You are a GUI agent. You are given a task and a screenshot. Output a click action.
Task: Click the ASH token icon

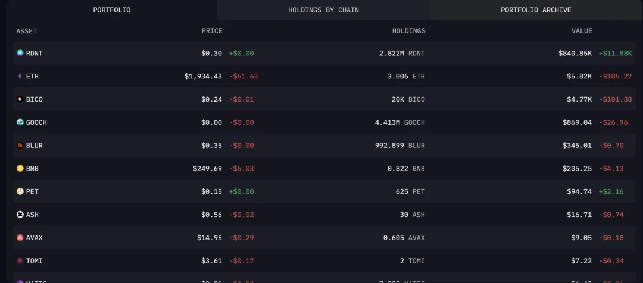[x=20, y=215]
